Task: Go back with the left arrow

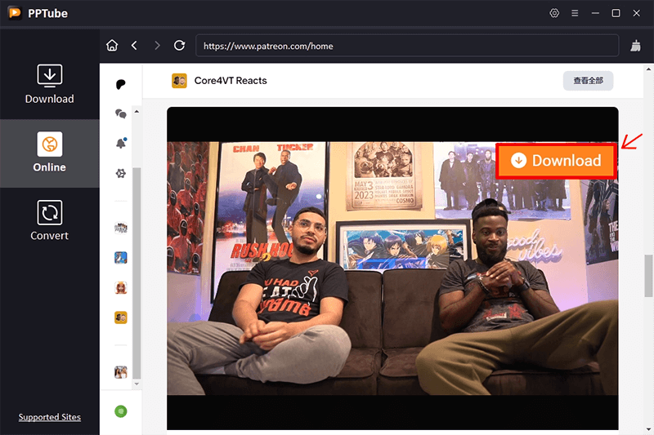Action: [x=134, y=46]
